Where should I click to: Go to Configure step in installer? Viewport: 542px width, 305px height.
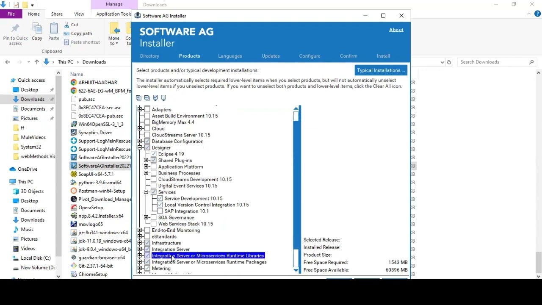310,56
